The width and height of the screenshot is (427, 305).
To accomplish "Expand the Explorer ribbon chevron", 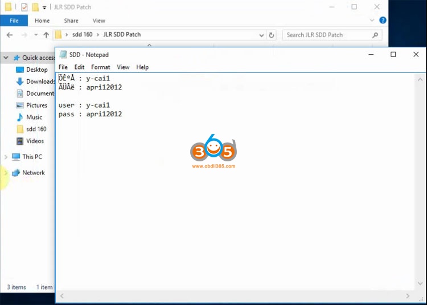I will pyautogui.click(x=372, y=20).
